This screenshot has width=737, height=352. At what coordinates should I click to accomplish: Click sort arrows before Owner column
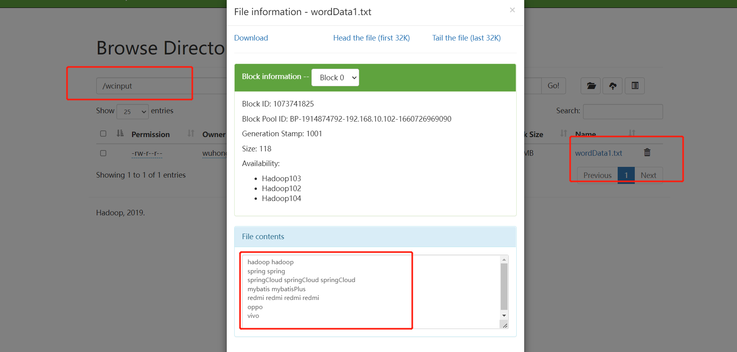tap(191, 133)
